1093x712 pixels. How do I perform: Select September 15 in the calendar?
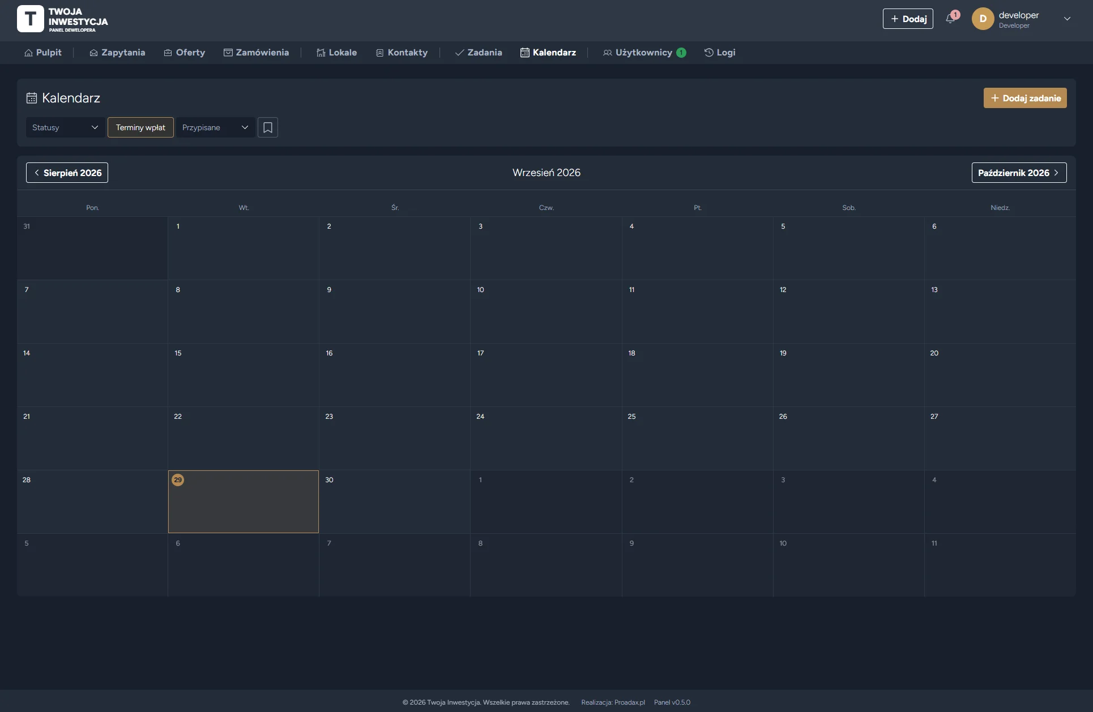pyautogui.click(x=244, y=375)
